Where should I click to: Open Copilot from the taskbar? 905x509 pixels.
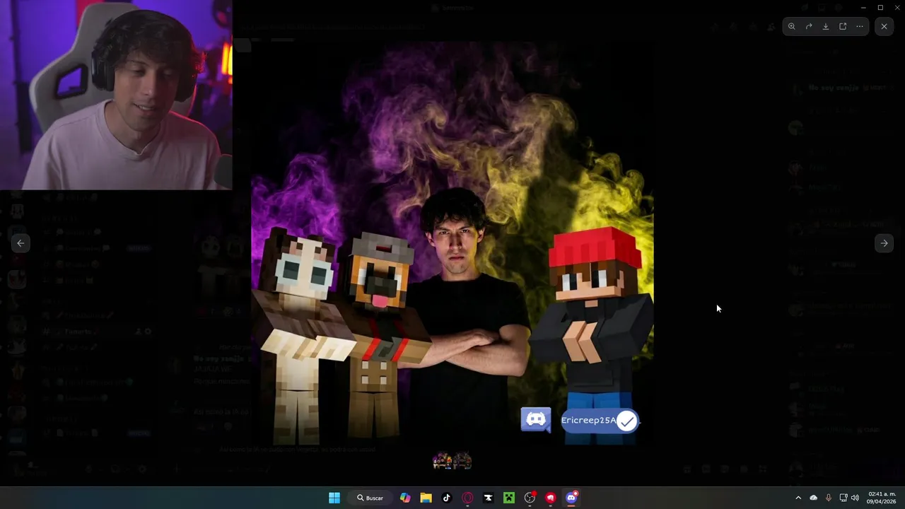pos(405,498)
